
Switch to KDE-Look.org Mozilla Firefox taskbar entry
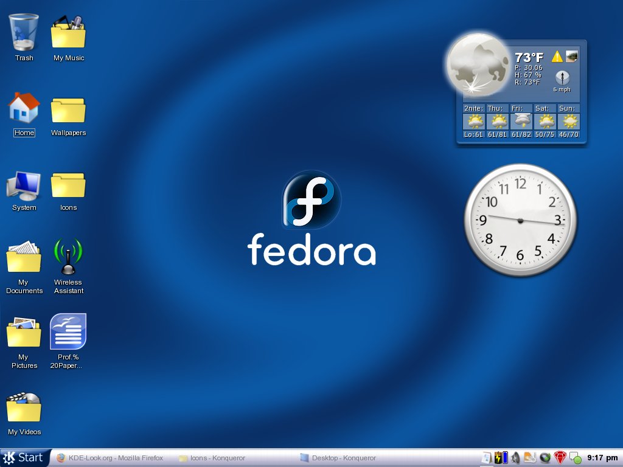(x=110, y=458)
